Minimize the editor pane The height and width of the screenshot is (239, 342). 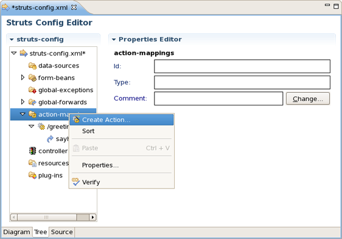pyautogui.click(x=327, y=5)
